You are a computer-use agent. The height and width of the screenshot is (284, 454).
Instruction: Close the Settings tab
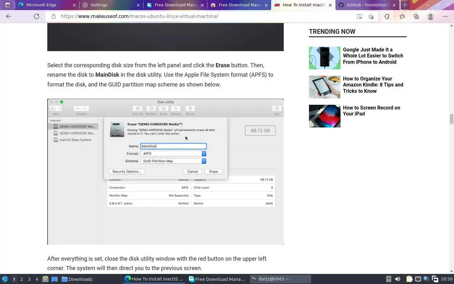pos(138,5)
